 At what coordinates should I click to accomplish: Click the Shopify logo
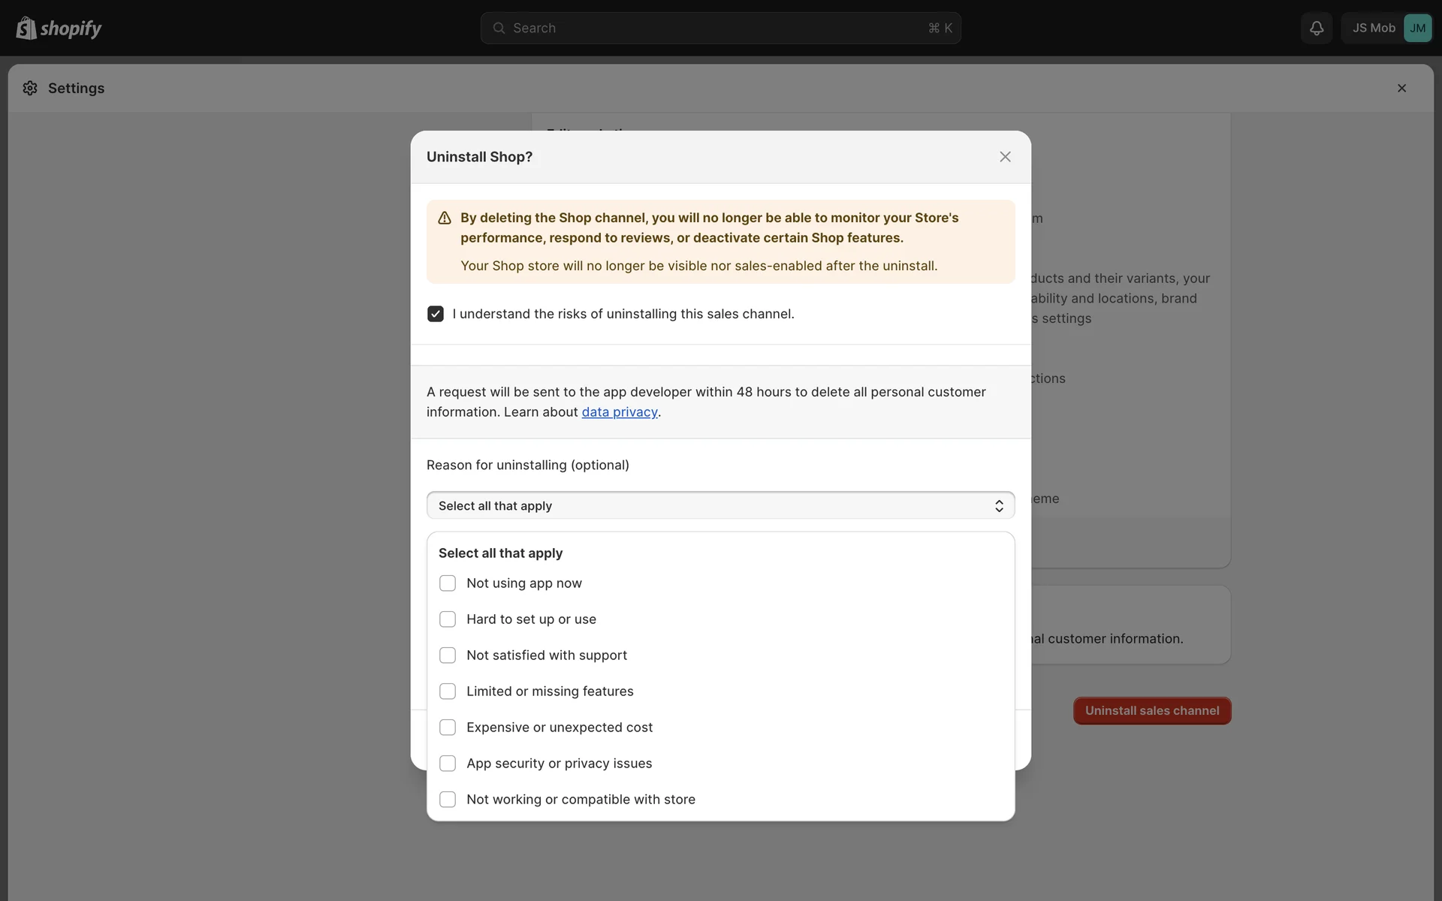[x=59, y=28]
